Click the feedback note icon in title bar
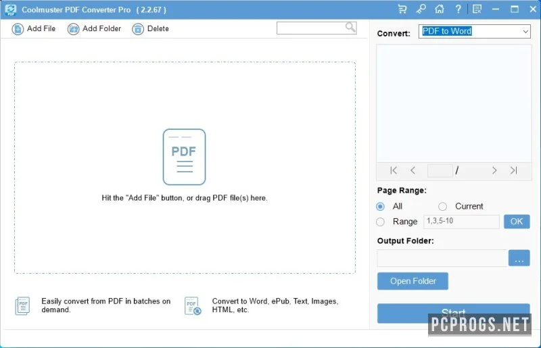Viewport: 541px width, 348px height. pos(477,9)
